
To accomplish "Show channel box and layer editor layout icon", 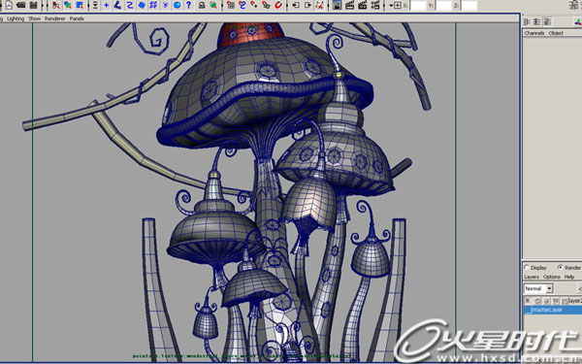I will click(x=547, y=22).
